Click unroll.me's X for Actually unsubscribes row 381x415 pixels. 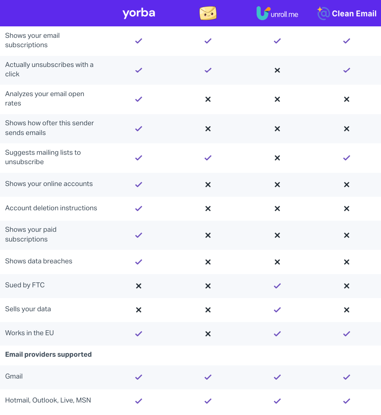[x=277, y=70]
